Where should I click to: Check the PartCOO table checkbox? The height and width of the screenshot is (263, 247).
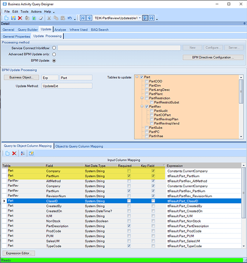[x=147, y=81]
